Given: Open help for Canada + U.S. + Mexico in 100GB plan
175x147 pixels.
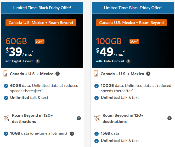Looking at the screenshot, I should pyautogui.click(x=148, y=74).
